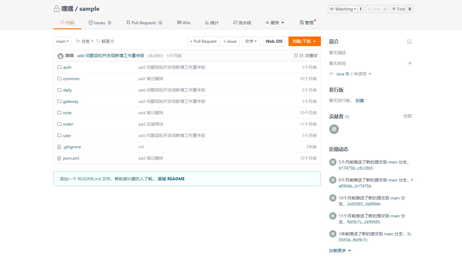The height and width of the screenshot is (270, 462).
Task: Click the pom.xml commit message add 笔记模块
Action: click(151, 158)
